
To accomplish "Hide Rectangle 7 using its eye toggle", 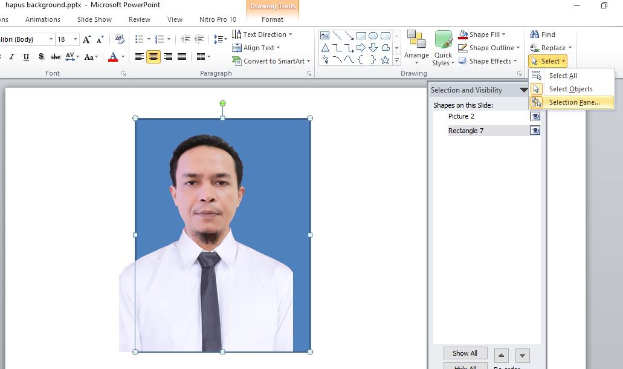I will tap(535, 131).
